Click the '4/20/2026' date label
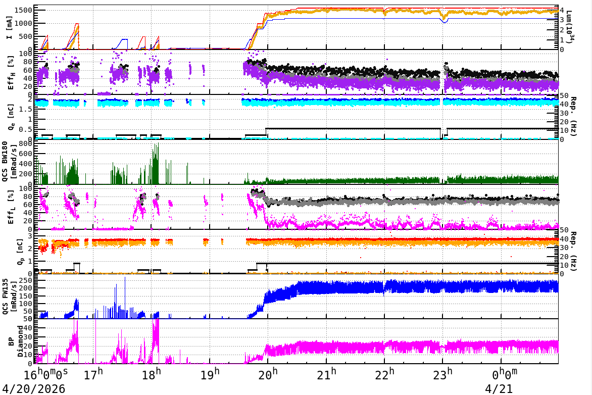The height and width of the screenshot is (395, 592). 34,388
